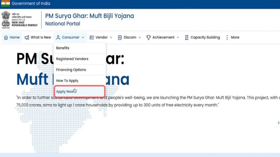Viewport: 280px width, 157px height.
Task: Expand the Achievement dropdown chevron
Action: pyautogui.click(x=178, y=37)
